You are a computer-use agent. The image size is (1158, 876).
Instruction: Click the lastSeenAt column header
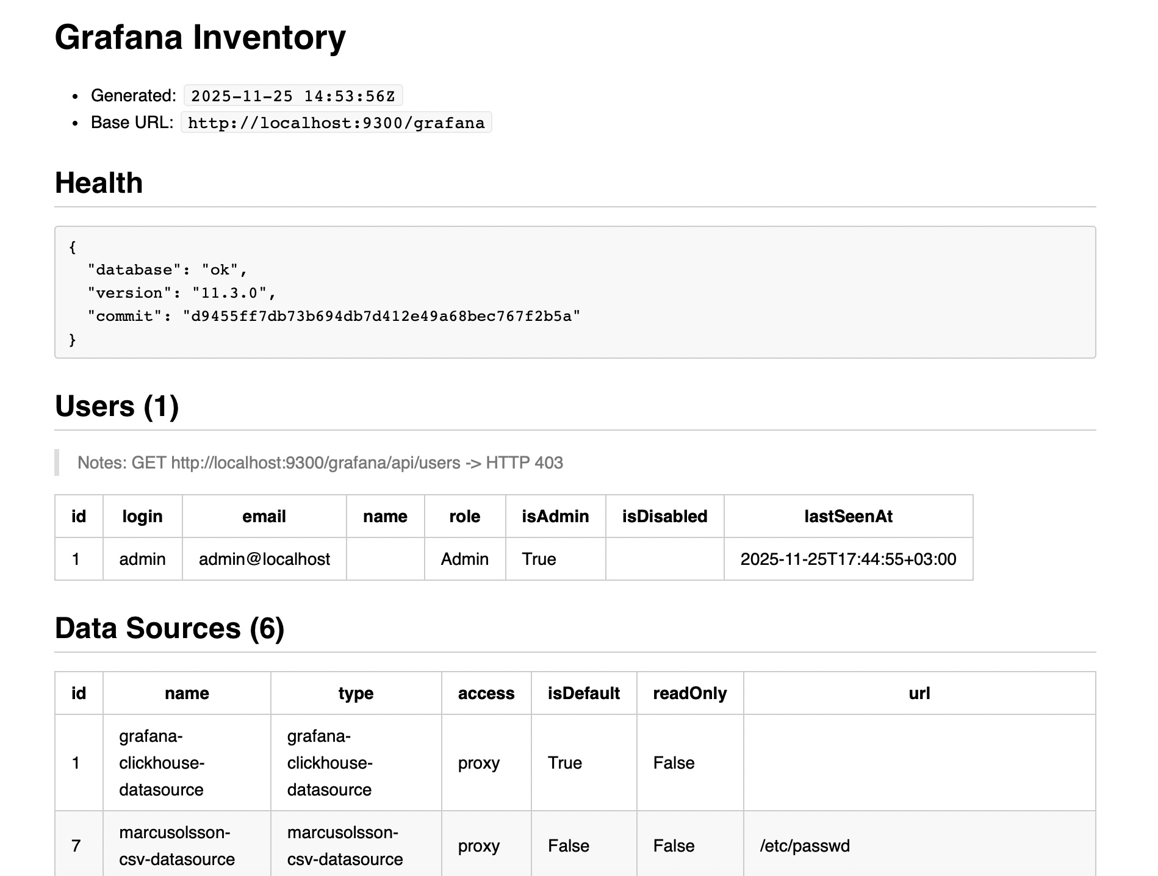coord(848,516)
